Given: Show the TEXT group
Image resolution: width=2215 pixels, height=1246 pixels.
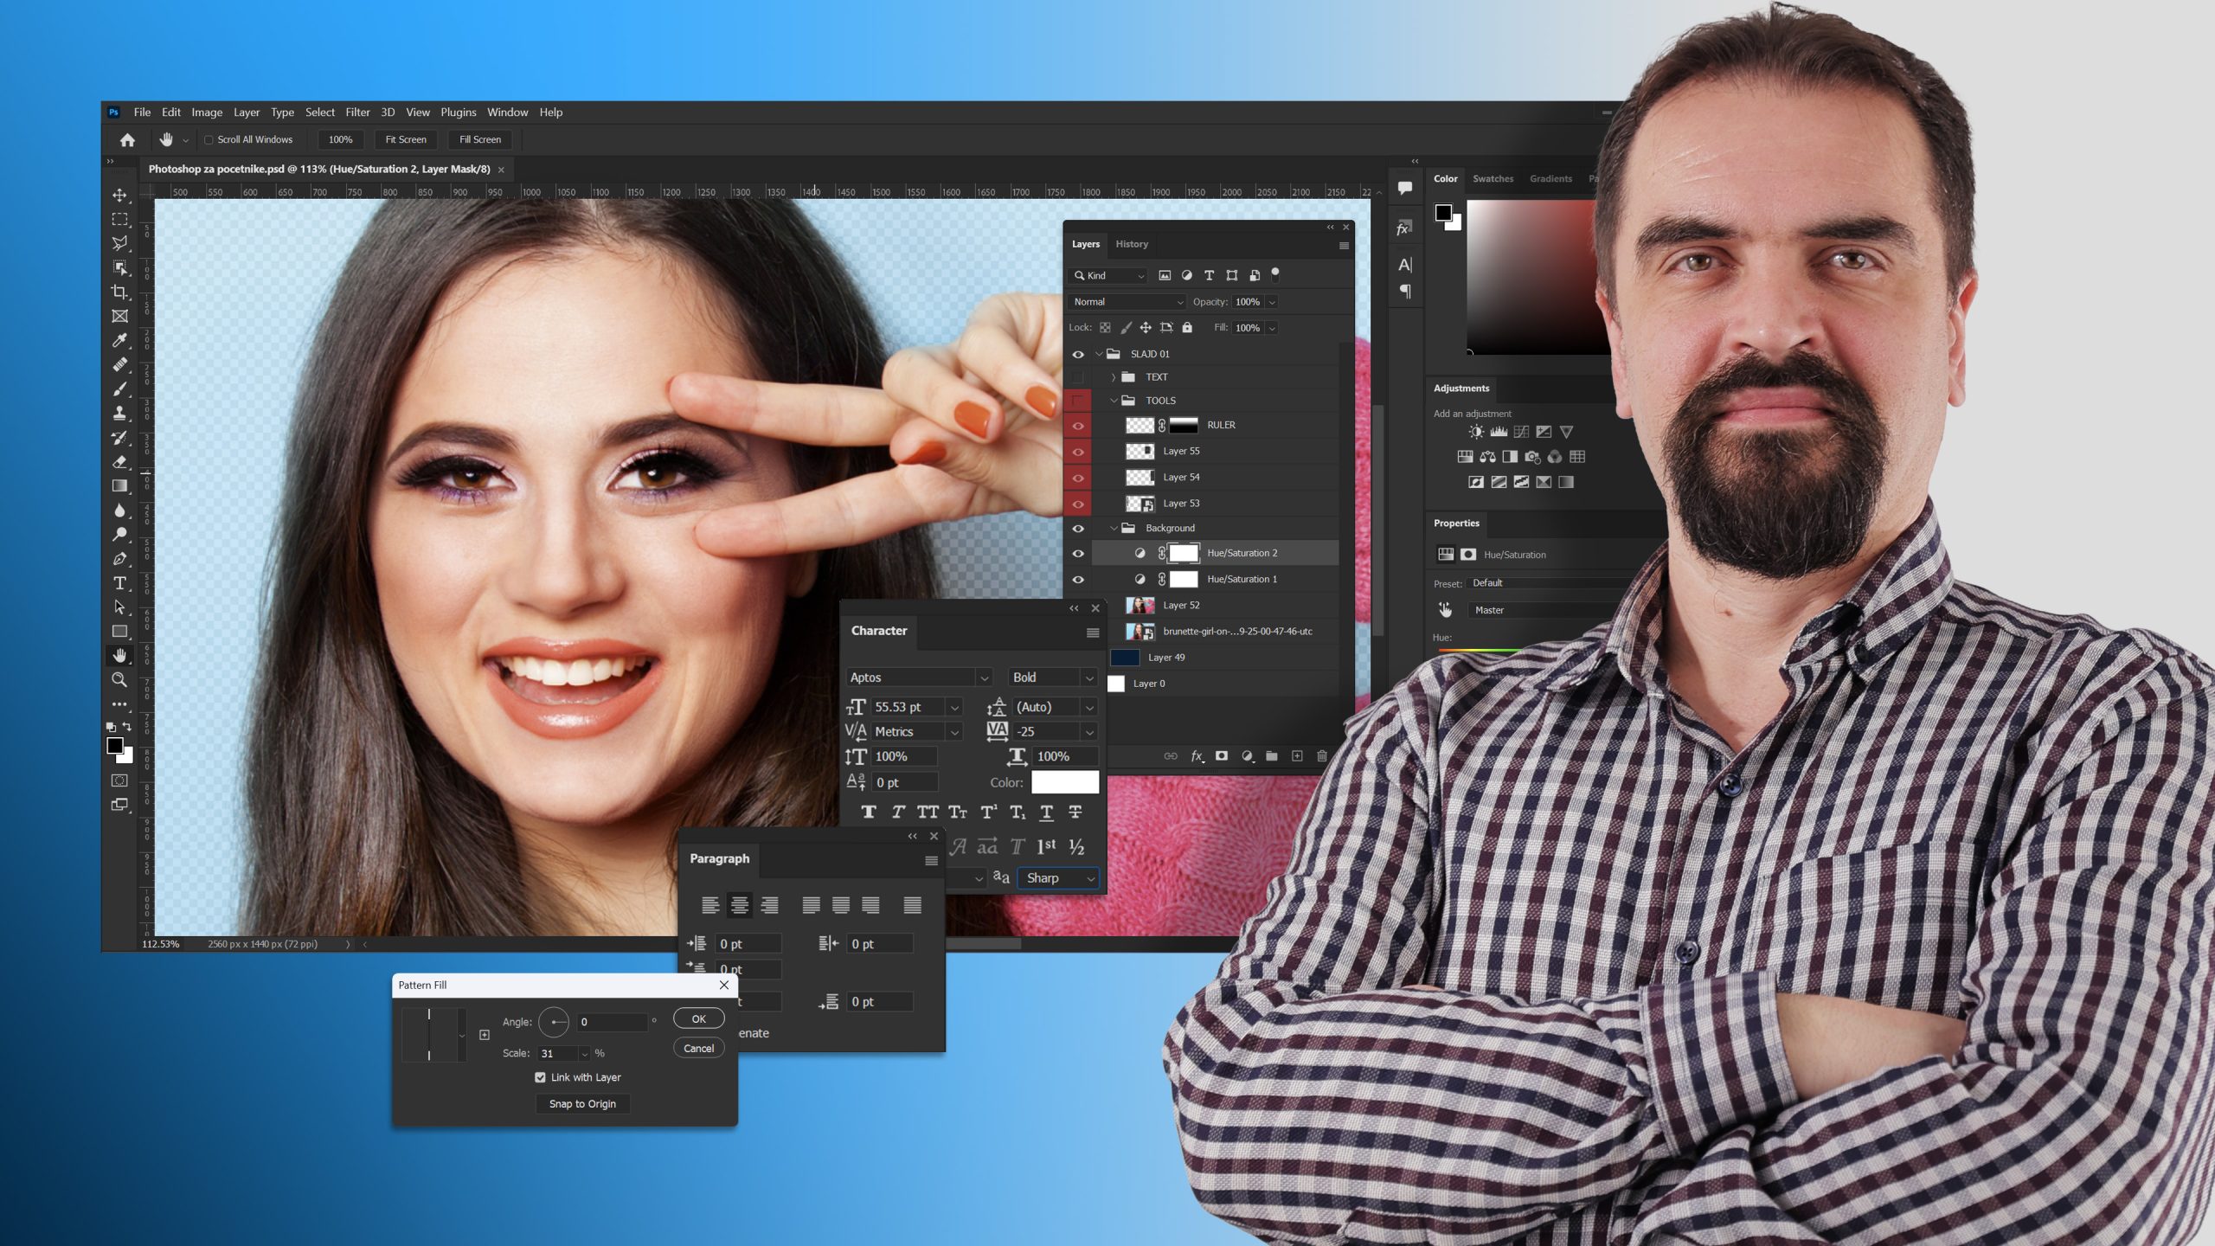Looking at the screenshot, I should (1077, 377).
